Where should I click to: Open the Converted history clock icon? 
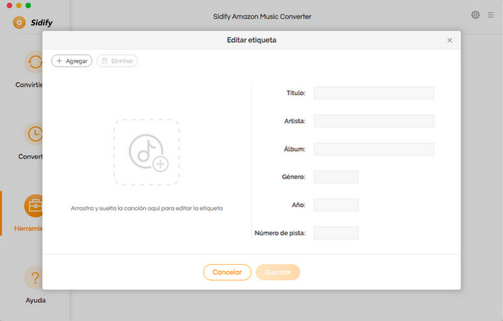pyautogui.click(x=33, y=134)
